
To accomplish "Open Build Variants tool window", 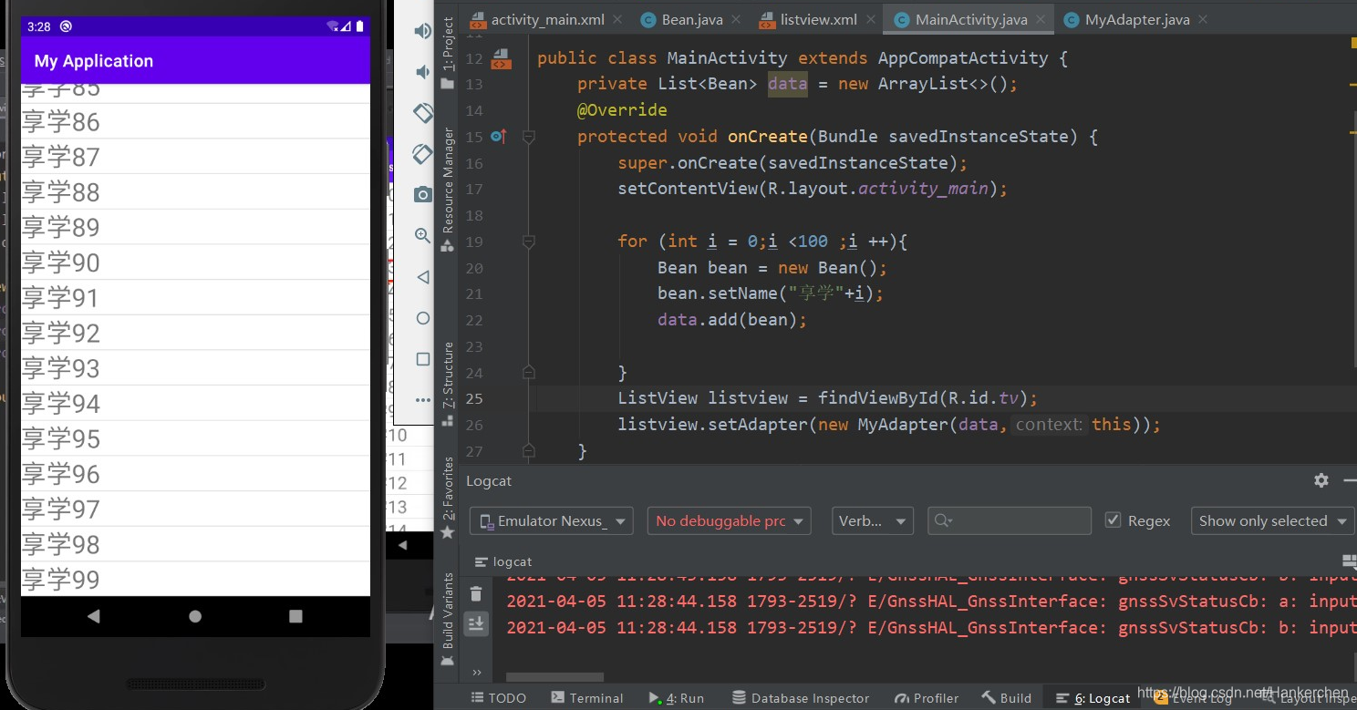I will [448, 618].
